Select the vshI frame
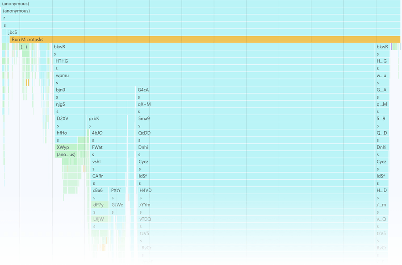Screen dimensions: 402x265 tap(109, 161)
